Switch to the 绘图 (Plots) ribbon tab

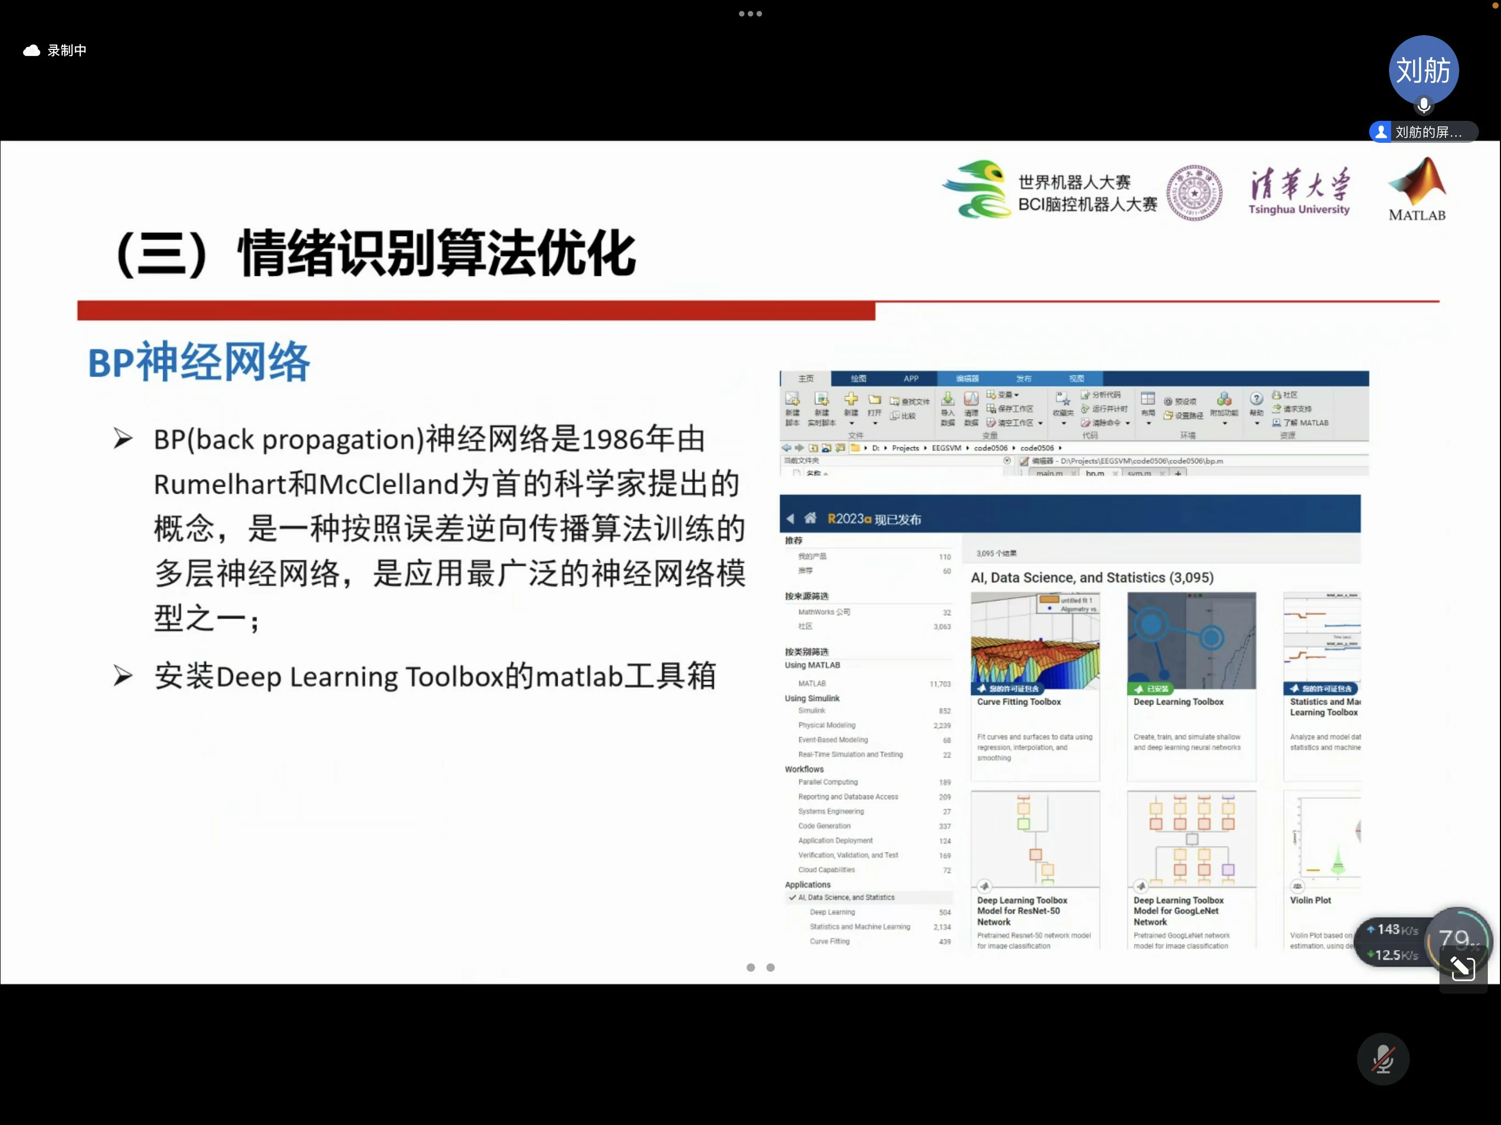(858, 378)
